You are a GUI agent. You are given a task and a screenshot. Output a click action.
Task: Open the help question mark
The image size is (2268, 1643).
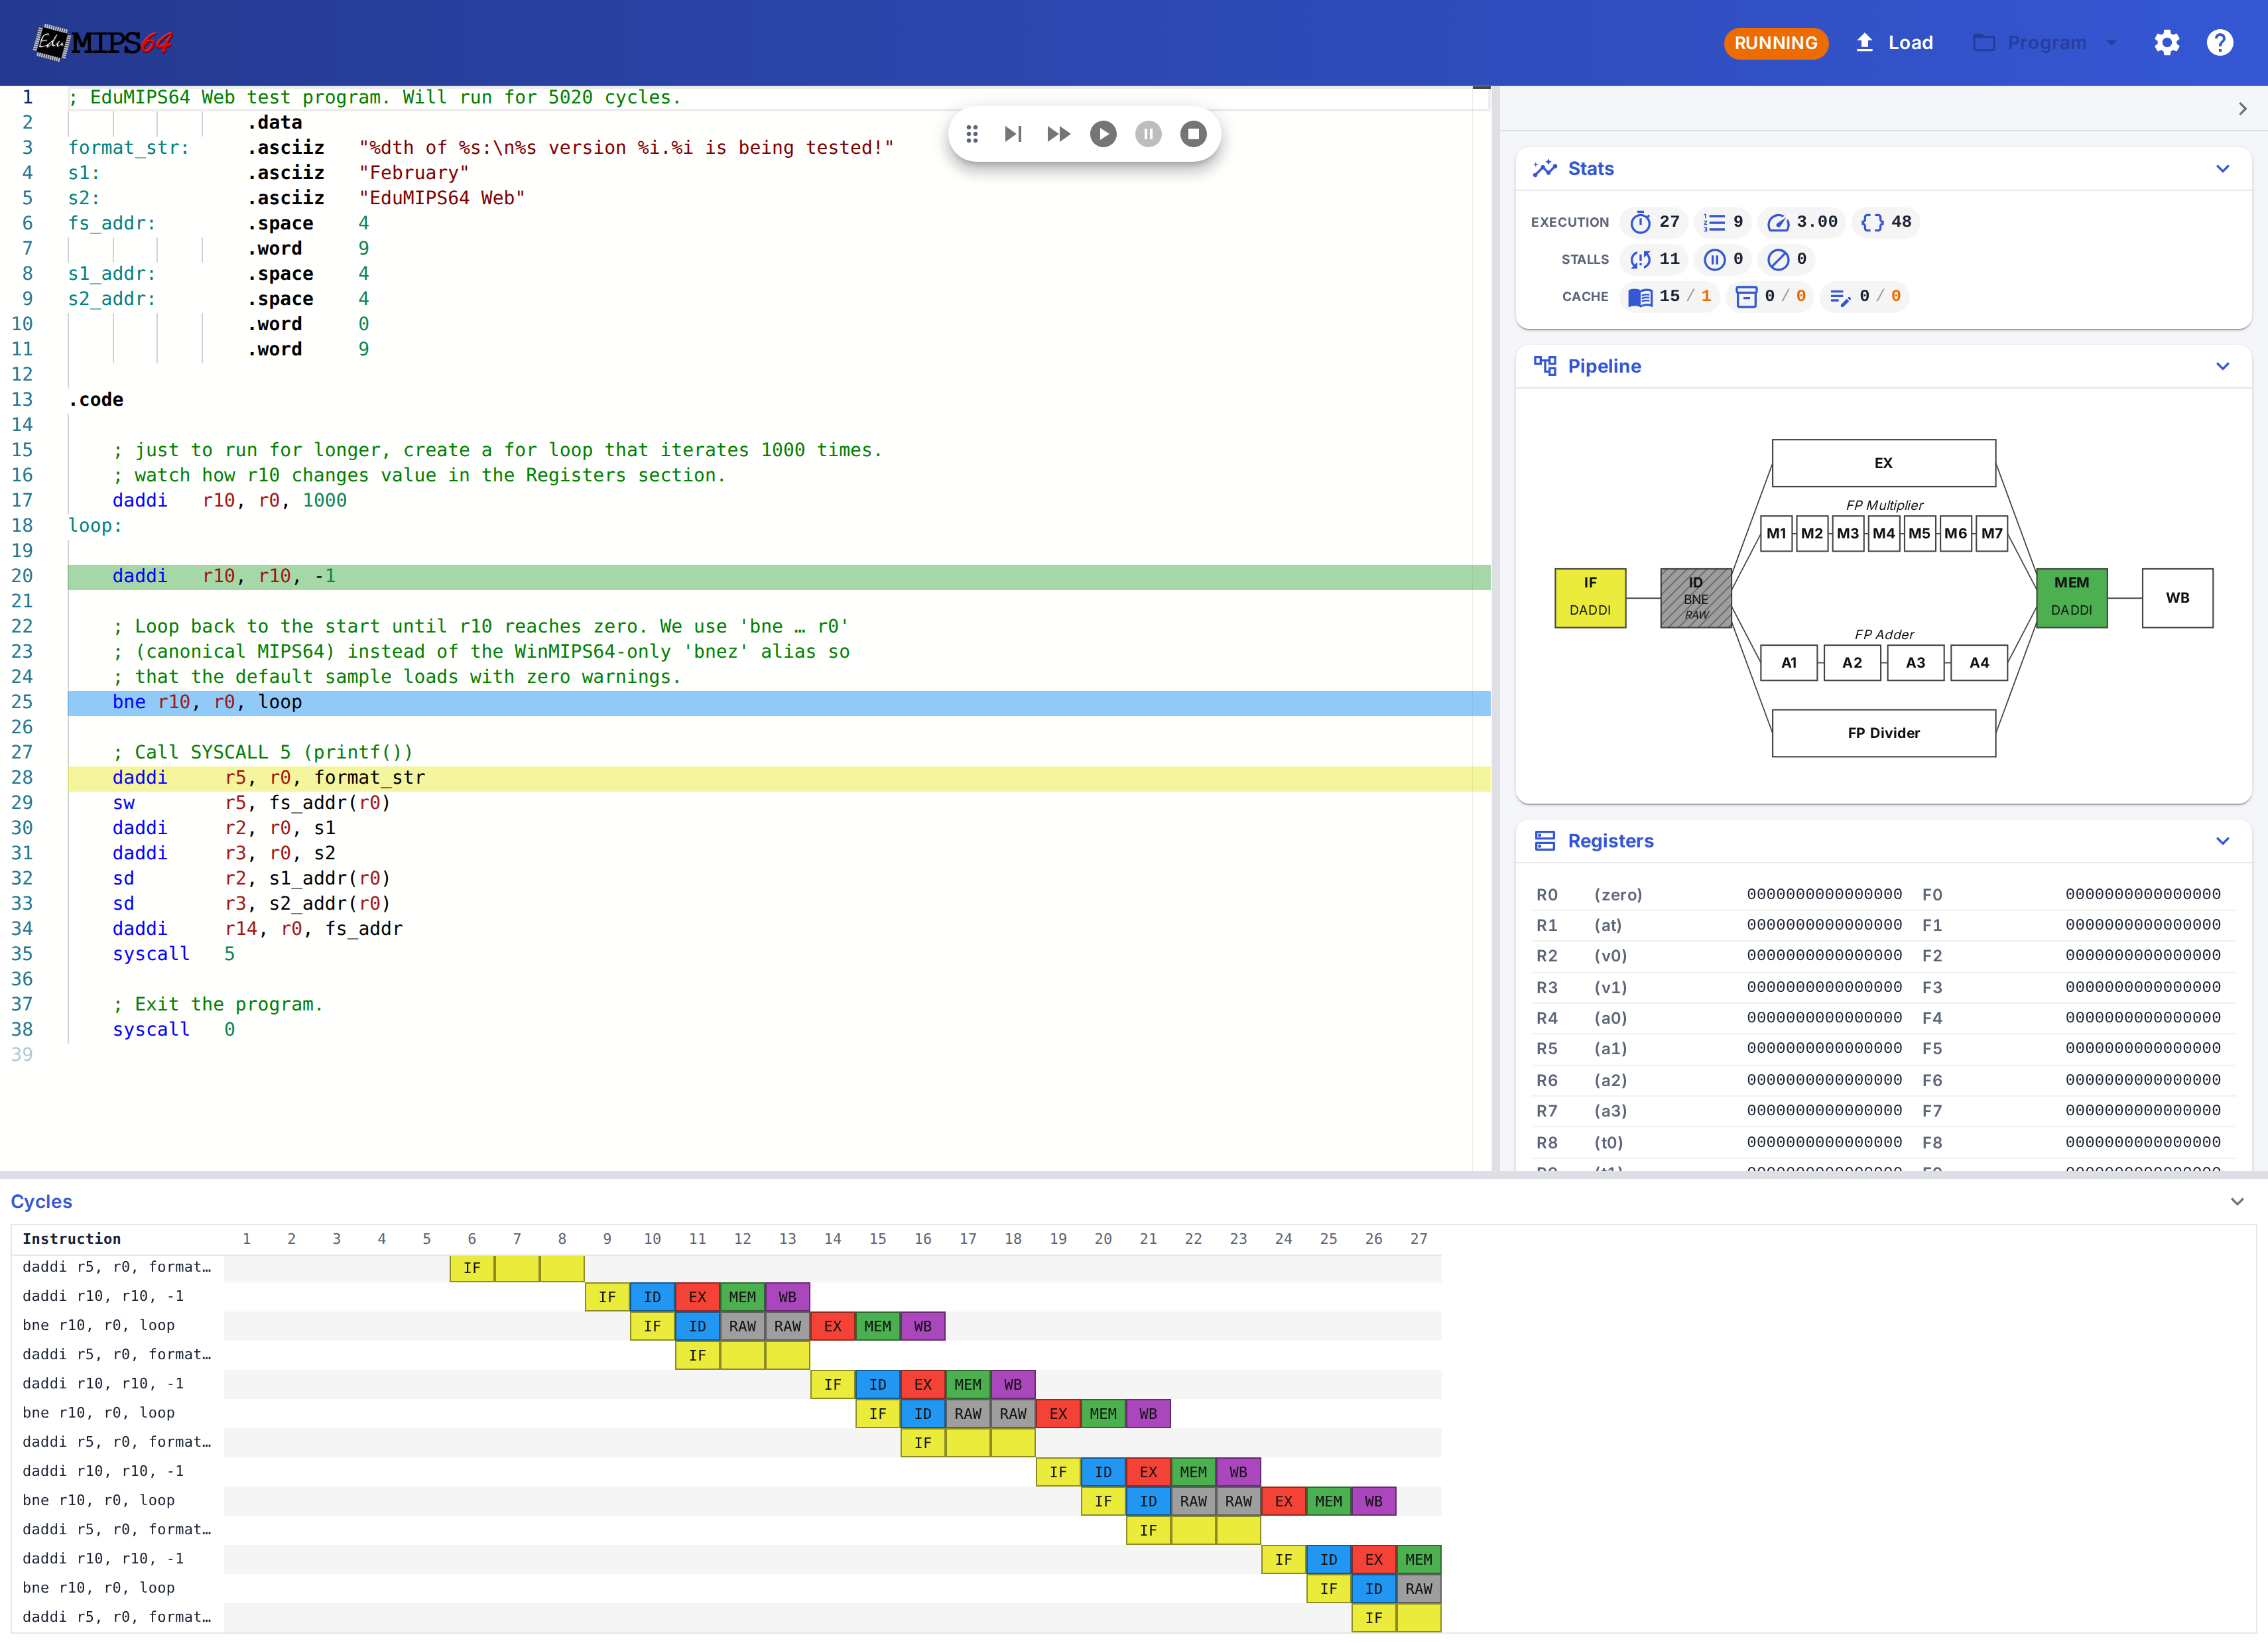point(2219,43)
